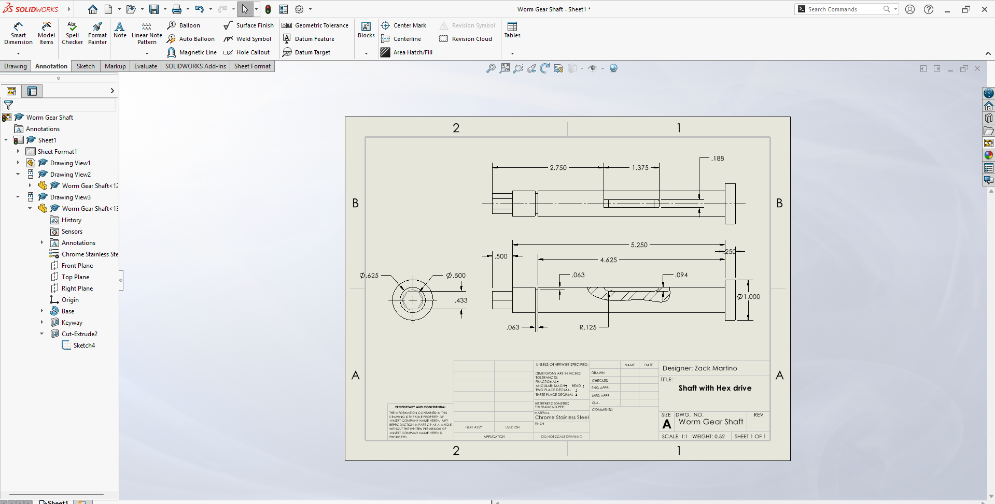Switch to the Markup tab
This screenshot has height=504, width=995.
click(115, 66)
